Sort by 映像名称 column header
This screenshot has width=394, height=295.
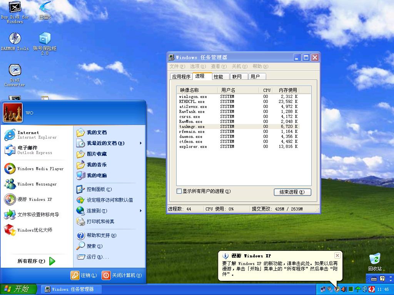[197, 90]
